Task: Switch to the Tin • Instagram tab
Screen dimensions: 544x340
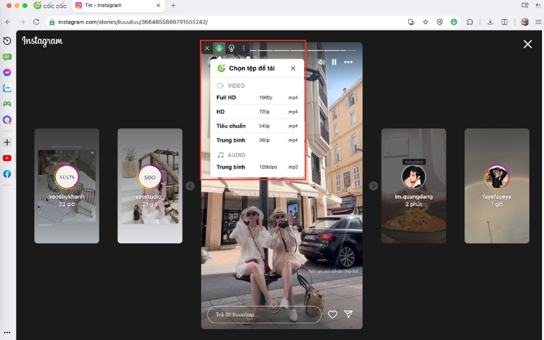Action: 118,5
